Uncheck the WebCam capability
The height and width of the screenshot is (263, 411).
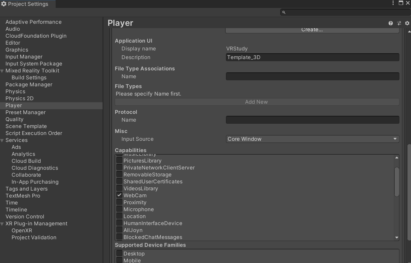[x=119, y=195]
